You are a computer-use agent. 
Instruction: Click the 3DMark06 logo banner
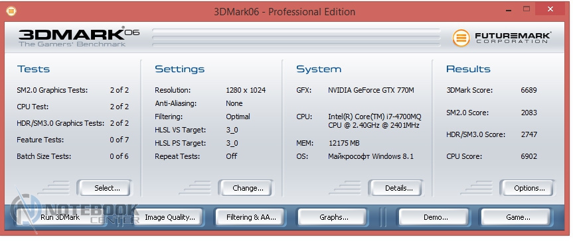point(79,37)
